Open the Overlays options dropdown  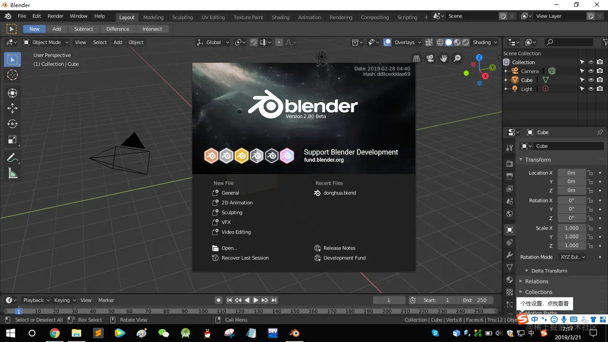(x=408, y=42)
